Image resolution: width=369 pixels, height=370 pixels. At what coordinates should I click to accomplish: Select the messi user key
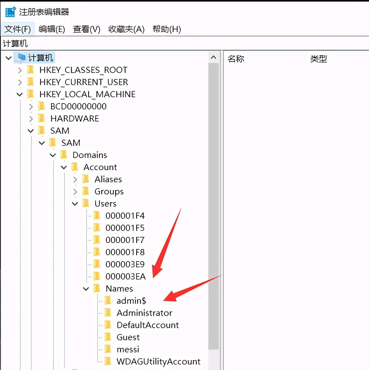(128, 350)
